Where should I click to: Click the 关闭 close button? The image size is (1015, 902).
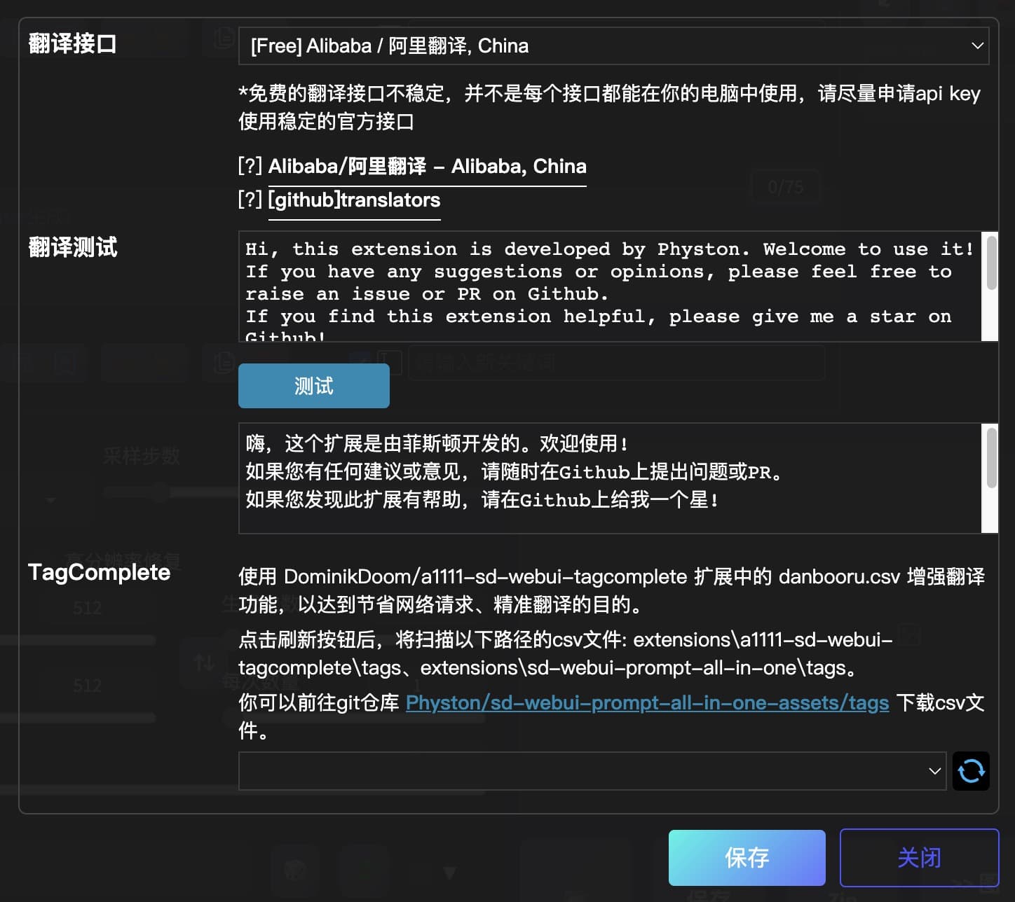click(918, 857)
